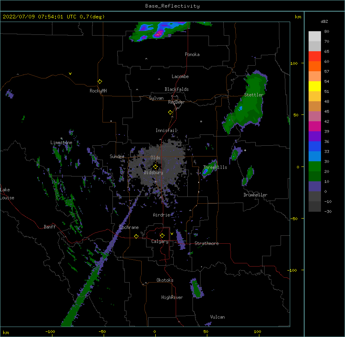Click the Olds label

coord(155,158)
